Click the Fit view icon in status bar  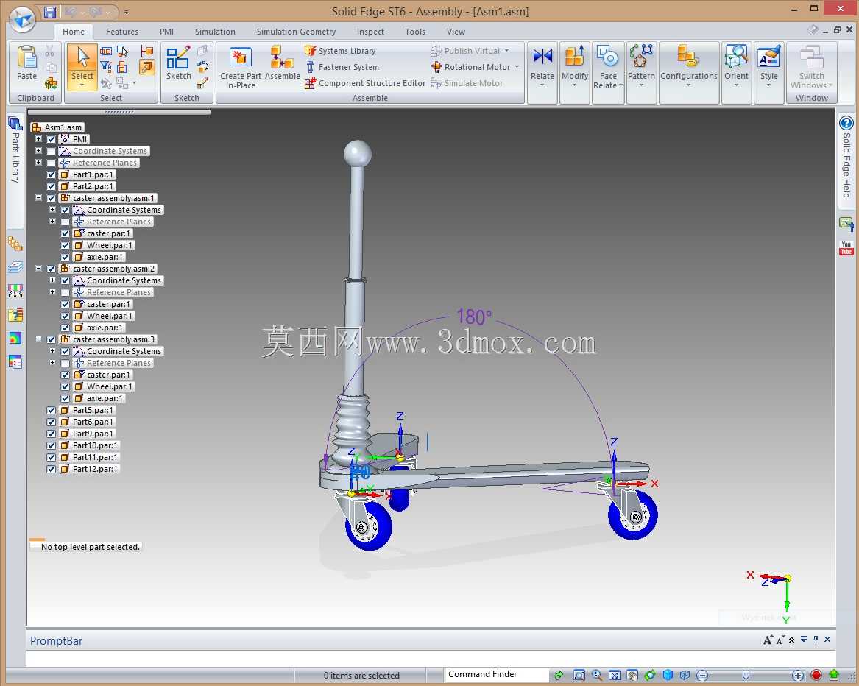tap(614, 675)
